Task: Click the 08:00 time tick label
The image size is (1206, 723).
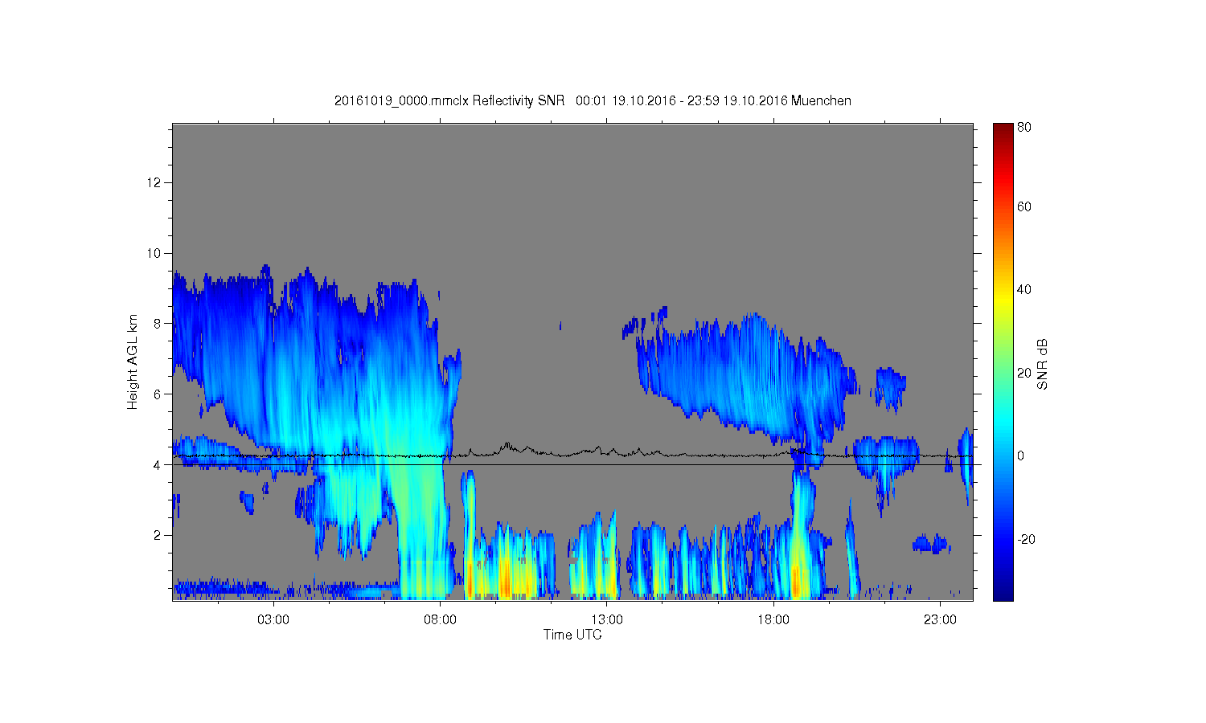Action: pos(440,620)
